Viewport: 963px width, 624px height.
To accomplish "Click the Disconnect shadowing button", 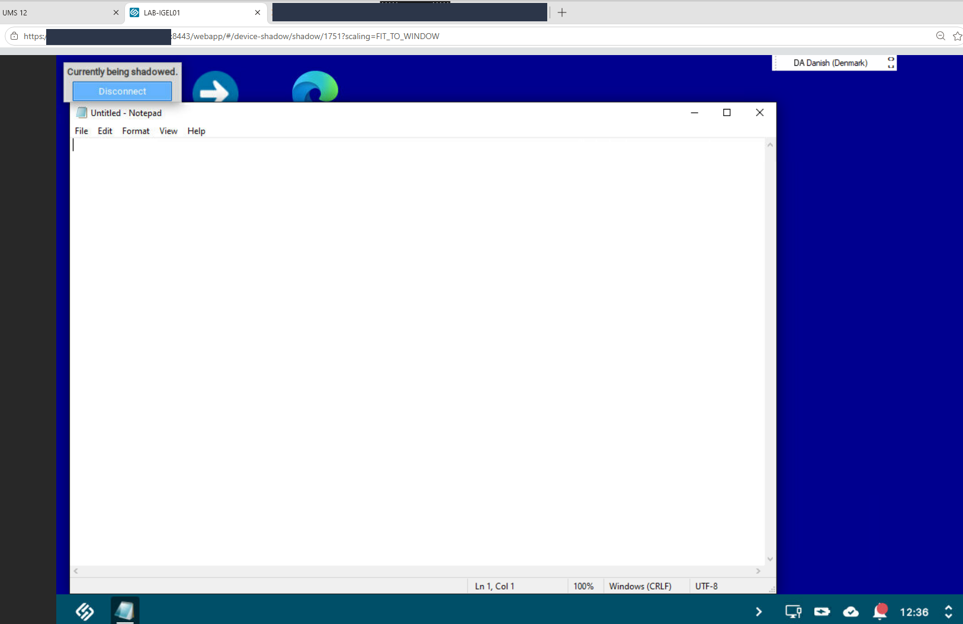I will (x=122, y=91).
